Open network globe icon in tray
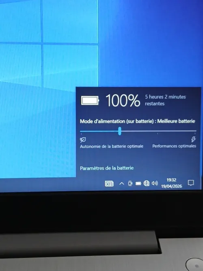The width and height of the screenshot is (203, 271). 147,183
